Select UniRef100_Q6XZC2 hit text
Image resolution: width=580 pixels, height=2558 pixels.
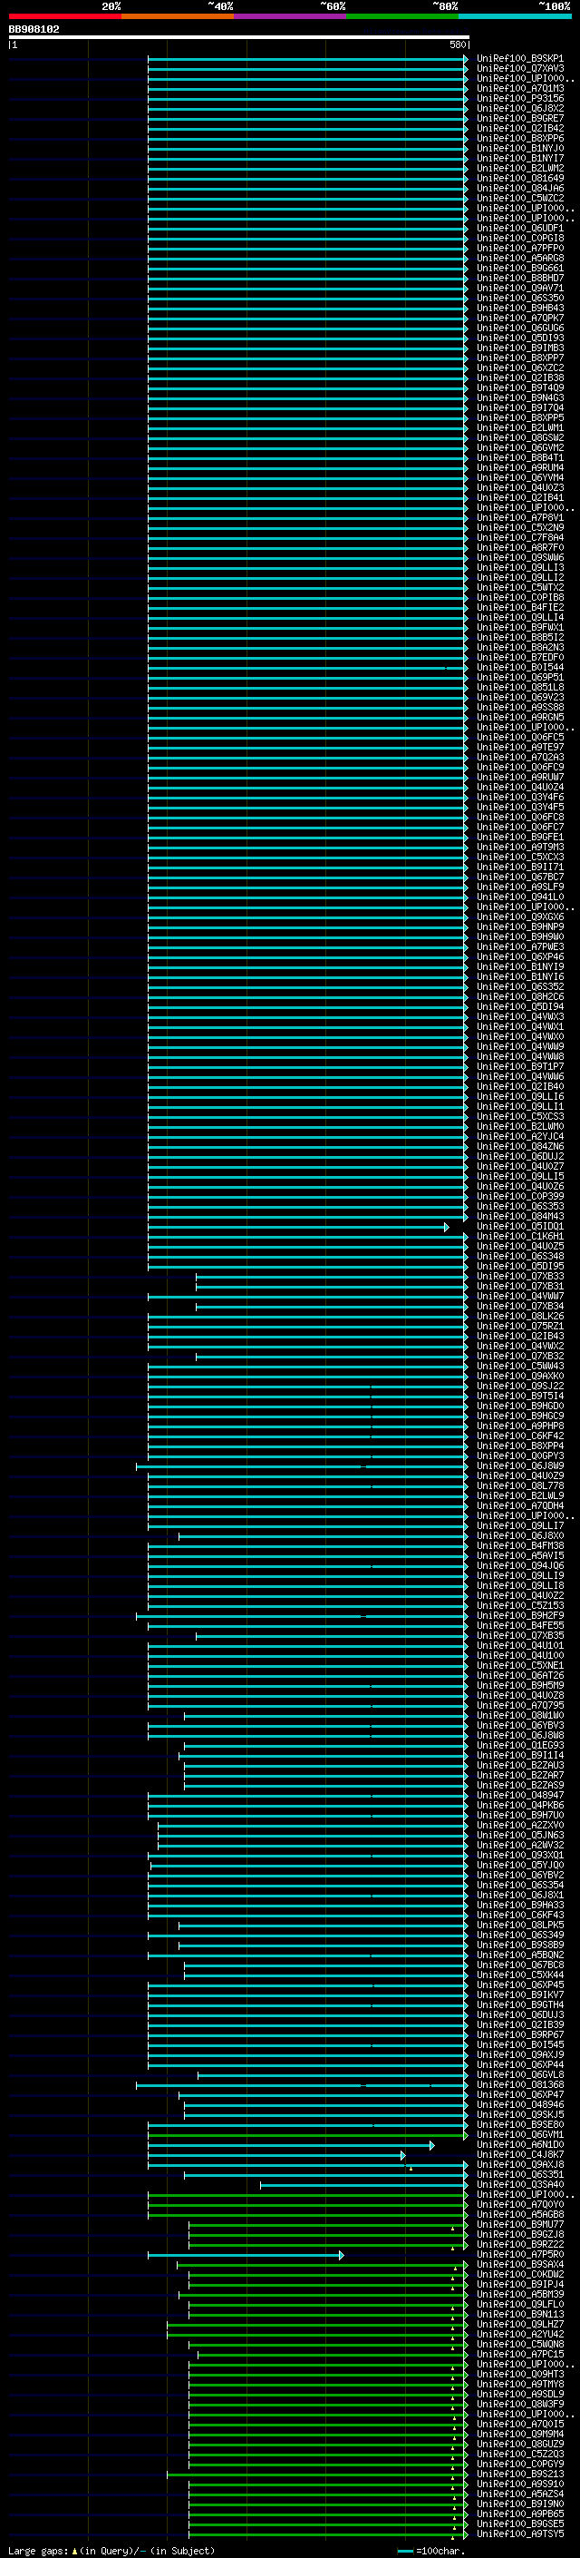click(x=520, y=368)
